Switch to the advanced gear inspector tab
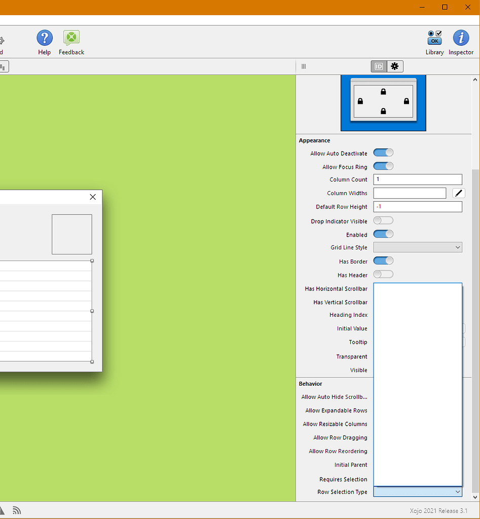Viewport: 480px width, 519px height. pos(395,66)
